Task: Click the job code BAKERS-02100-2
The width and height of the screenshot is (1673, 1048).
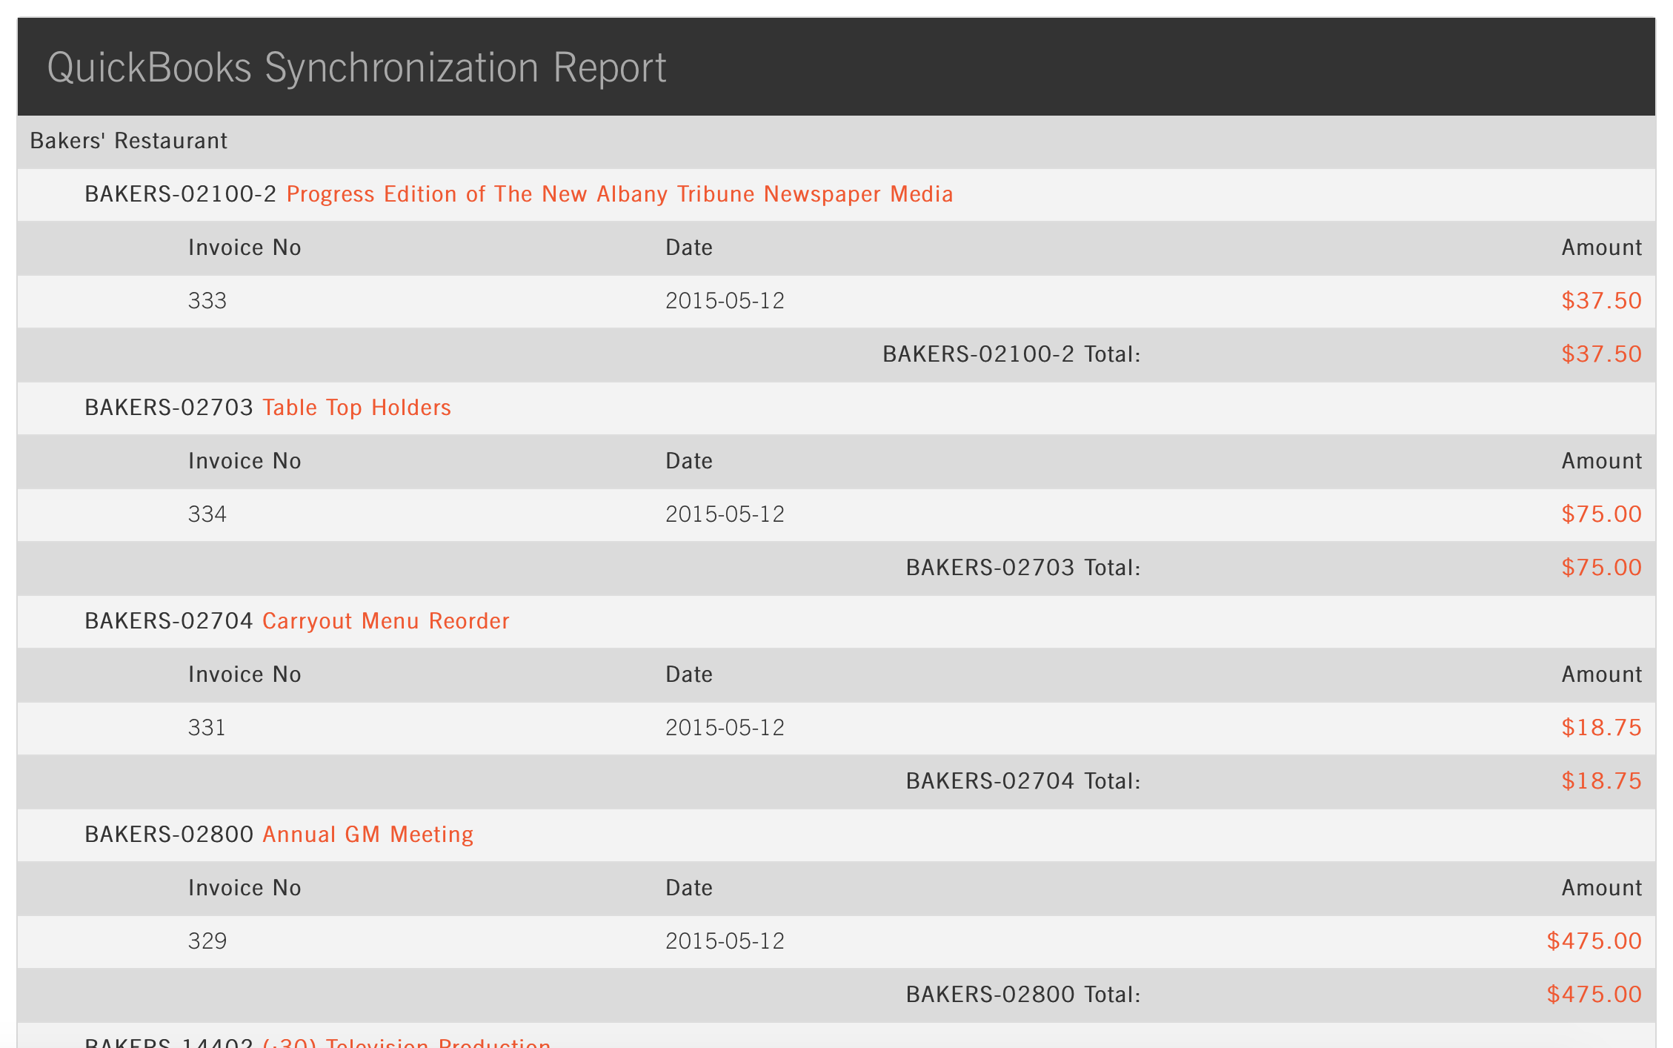Action: coord(180,194)
